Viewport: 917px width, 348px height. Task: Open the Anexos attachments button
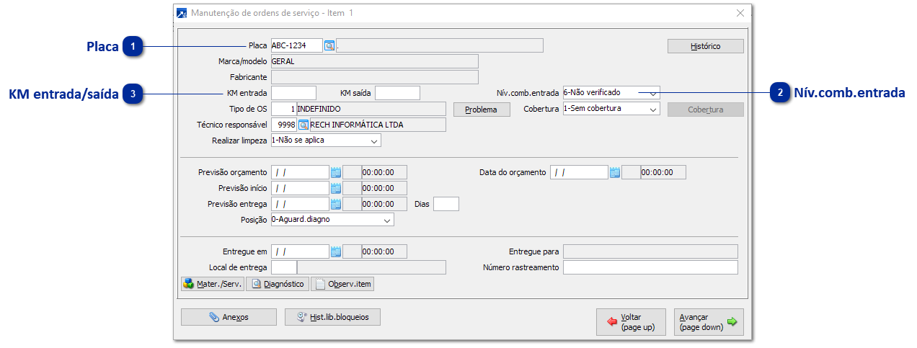[x=229, y=317]
